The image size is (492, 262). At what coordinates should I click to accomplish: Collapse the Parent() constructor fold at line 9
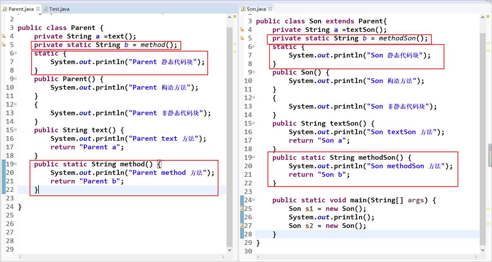point(15,79)
